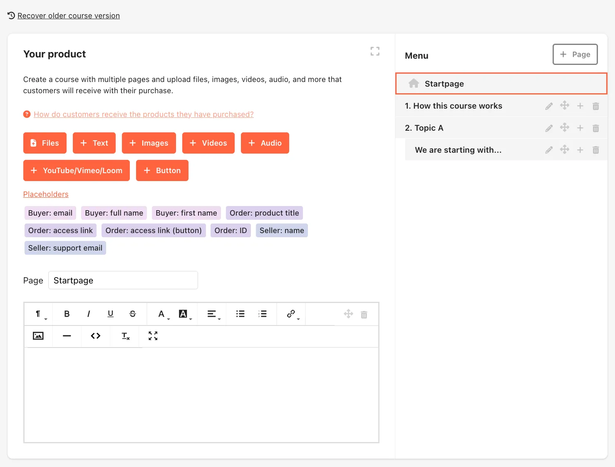Insert the 'Buyer: email' placeholder
Image resolution: width=615 pixels, height=467 pixels.
tap(50, 213)
